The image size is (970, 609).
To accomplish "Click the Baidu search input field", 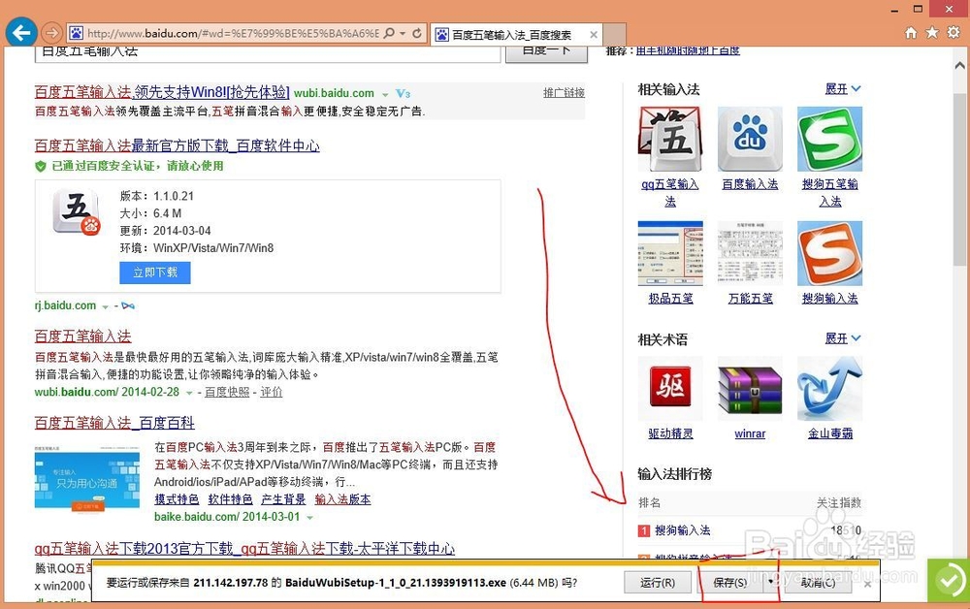I will pos(268,53).
